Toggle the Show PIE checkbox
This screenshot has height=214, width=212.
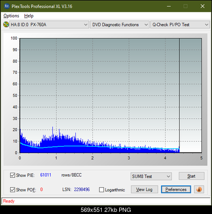(13, 175)
